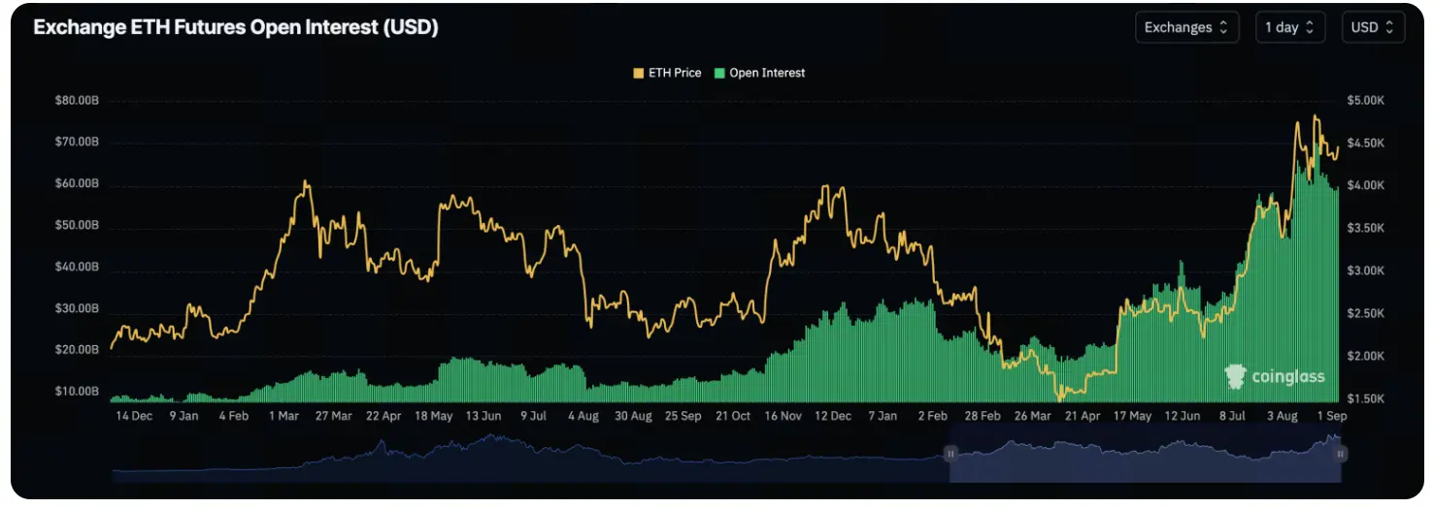Click the 17 May date label
Image resolution: width=1433 pixels, height=508 pixels.
point(1132,416)
